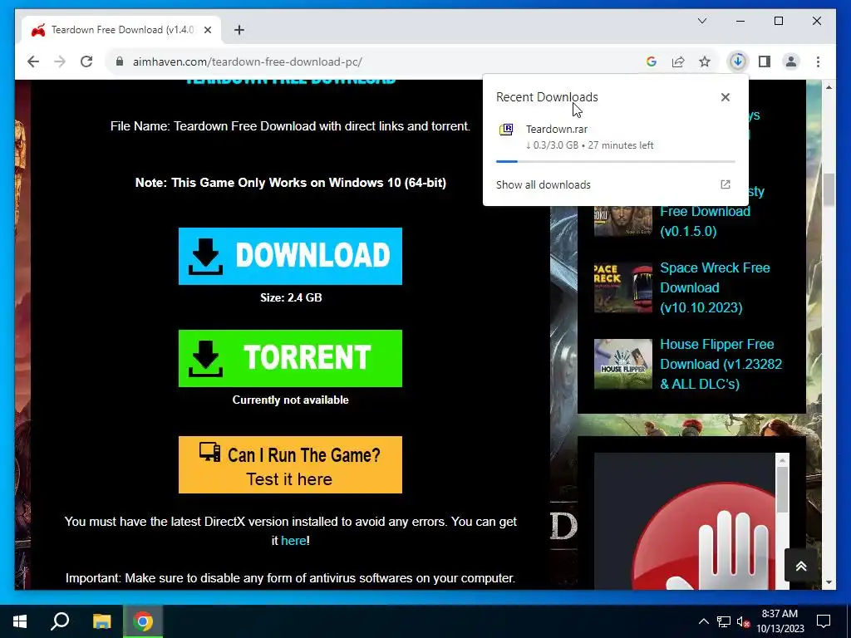
Task: Click 'Size: 2.4 GB' text
Action: pos(291,297)
